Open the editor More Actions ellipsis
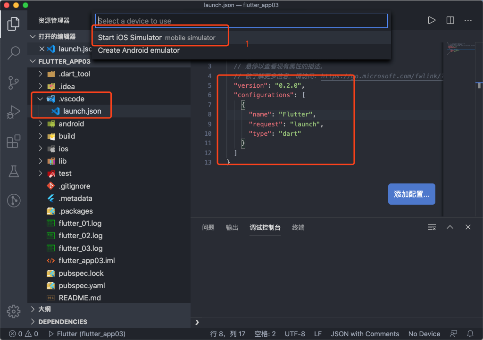 coord(468,20)
